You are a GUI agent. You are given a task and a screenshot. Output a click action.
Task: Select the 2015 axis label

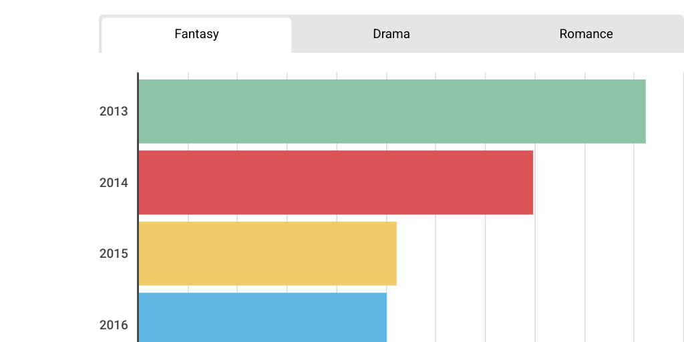coord(114,254)
